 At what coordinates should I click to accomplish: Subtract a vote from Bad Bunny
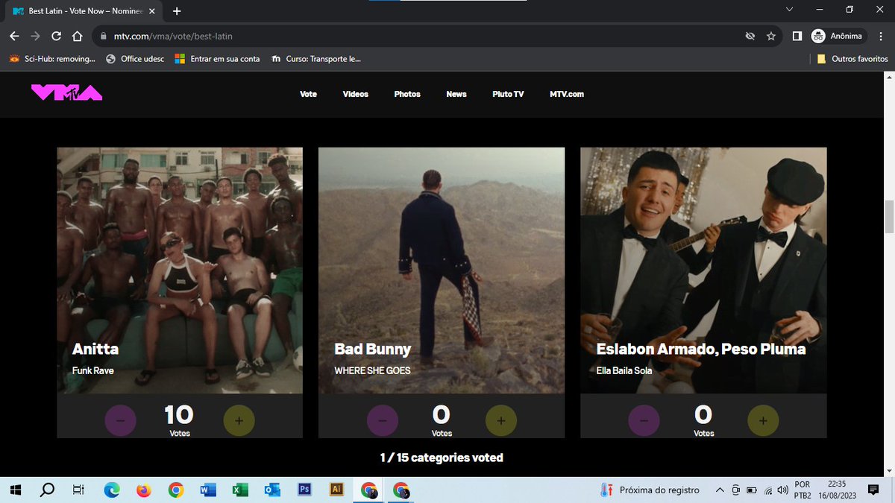click(x=383, y=421)
